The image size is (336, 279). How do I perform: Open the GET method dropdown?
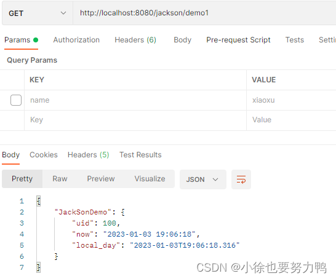(38, 14)
